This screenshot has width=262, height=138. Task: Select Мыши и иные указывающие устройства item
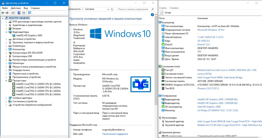point(34,67)
